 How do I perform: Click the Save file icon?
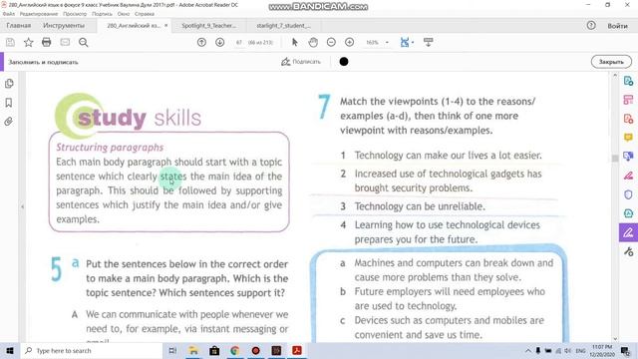click(10, 42)
